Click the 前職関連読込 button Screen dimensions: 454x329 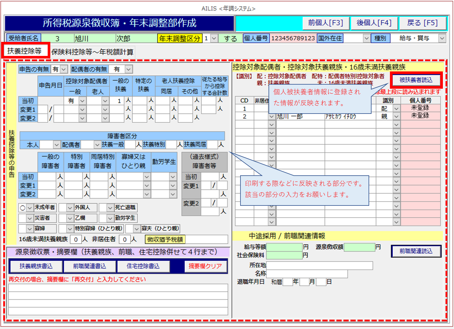(x=416, y=251)
